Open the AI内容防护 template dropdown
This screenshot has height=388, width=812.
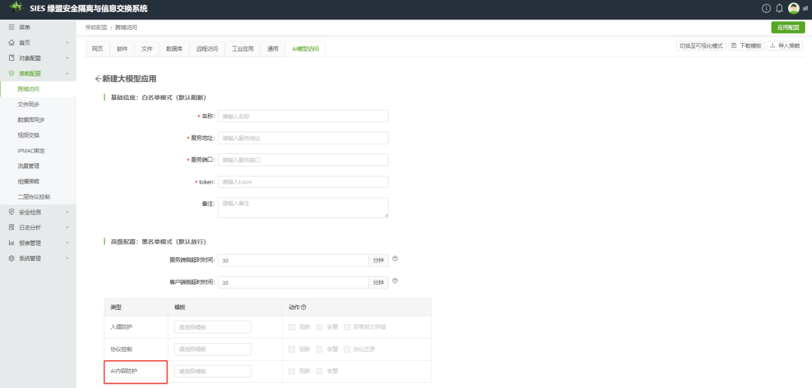pos(212,371)
